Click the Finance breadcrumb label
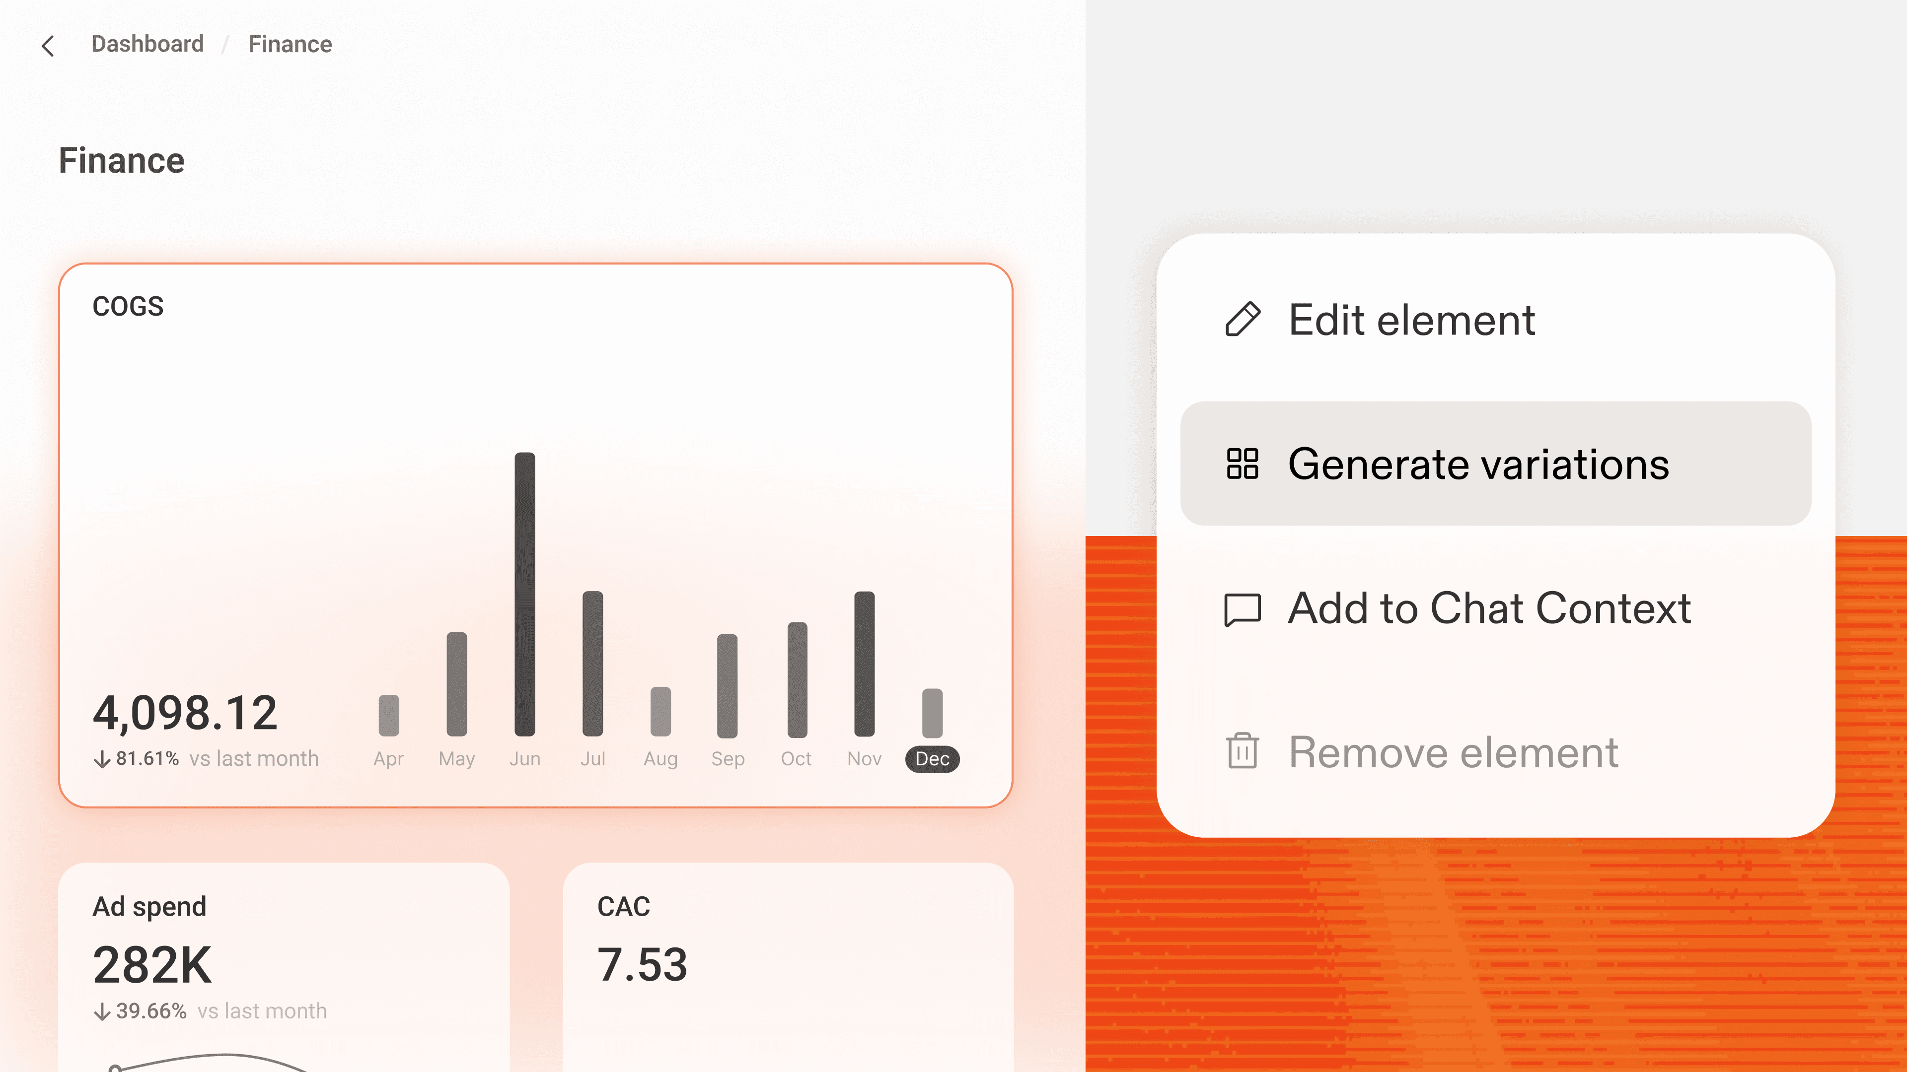This screenshot has height=1072, width=1907. (290, 44)
